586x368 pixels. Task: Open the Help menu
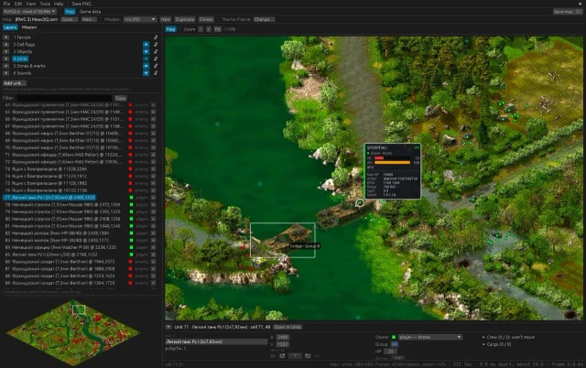click(59, 4)
